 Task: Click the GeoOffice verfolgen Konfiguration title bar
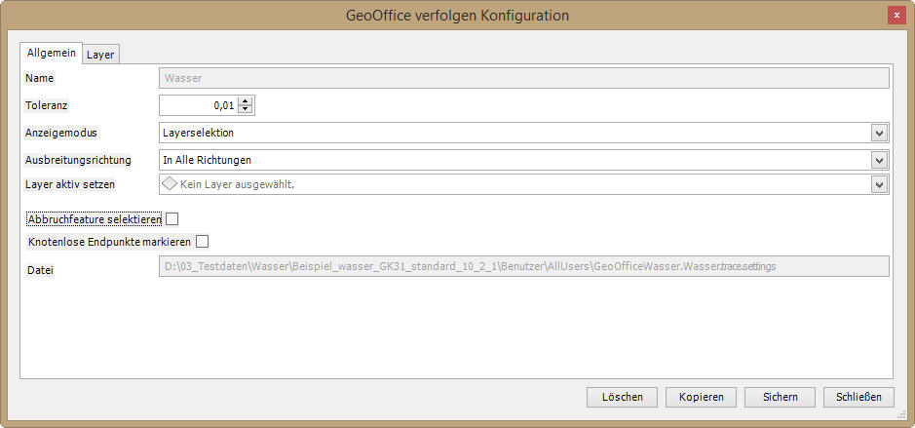coord(457,16)
